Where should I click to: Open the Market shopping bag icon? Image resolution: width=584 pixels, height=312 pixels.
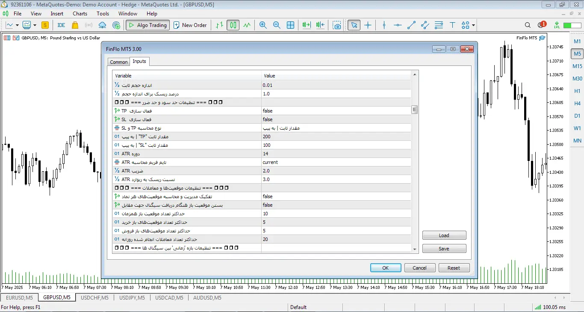pyautogui.click(x=75, y=25)
